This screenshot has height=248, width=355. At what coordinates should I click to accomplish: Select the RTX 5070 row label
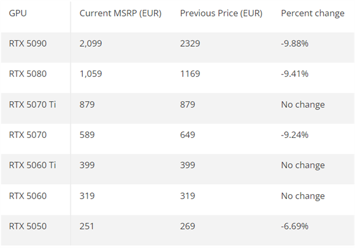point(28,135)
